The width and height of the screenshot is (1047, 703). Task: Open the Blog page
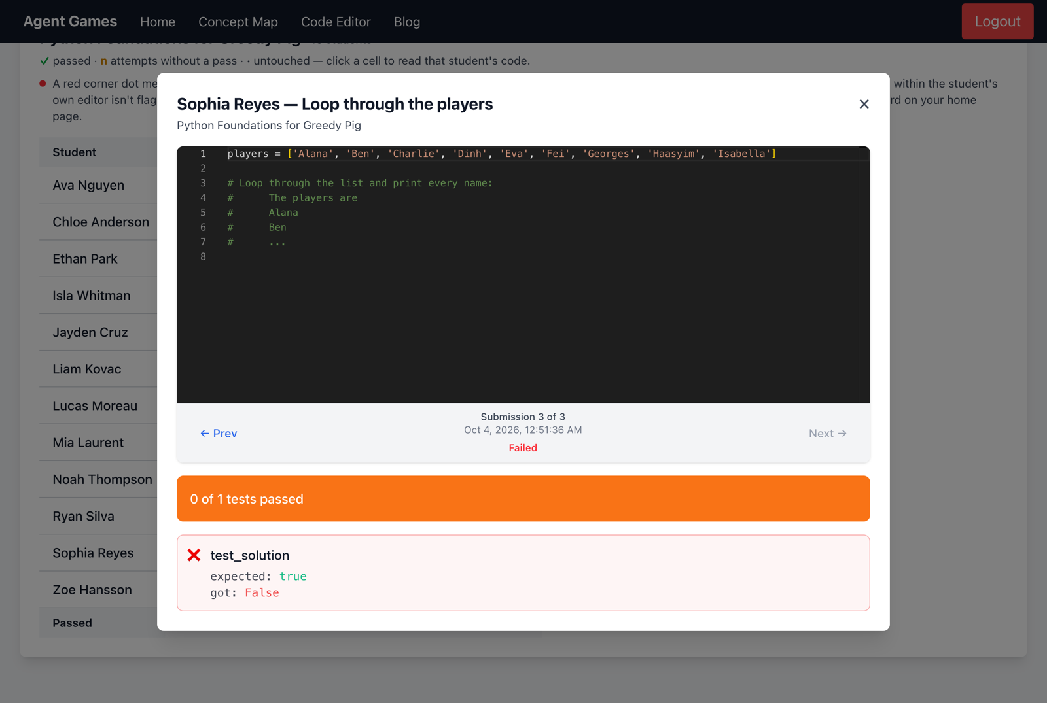(407, 22)
